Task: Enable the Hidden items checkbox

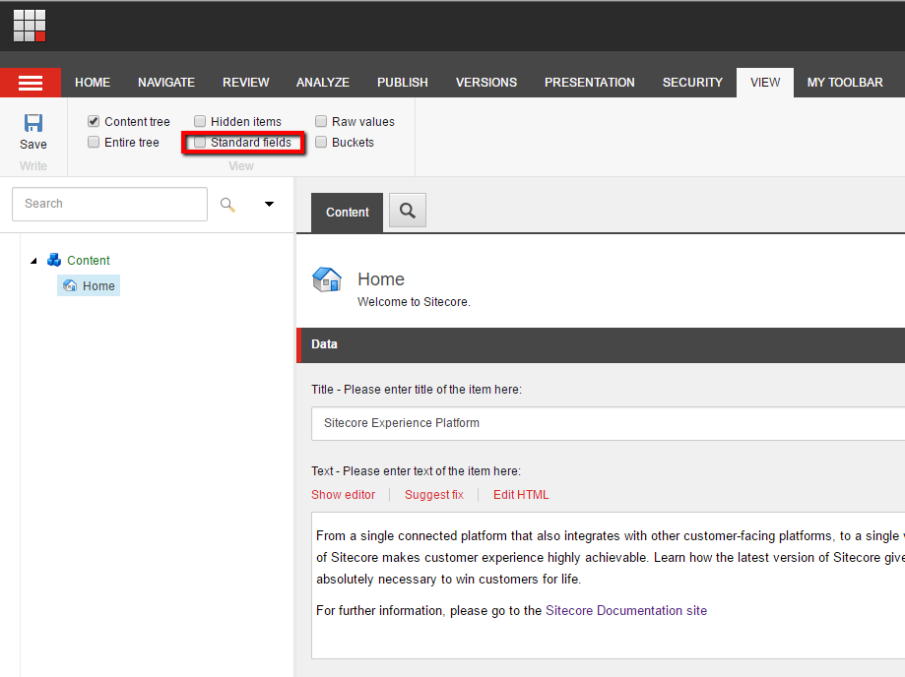Action: tap(200, 121)
